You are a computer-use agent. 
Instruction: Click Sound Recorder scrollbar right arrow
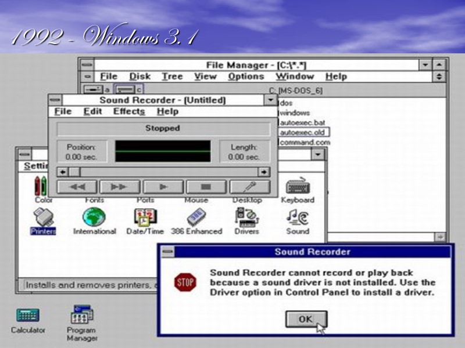point(264,172)
